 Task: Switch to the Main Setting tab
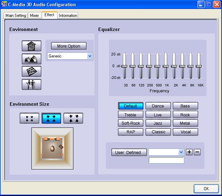click(16, 16)
